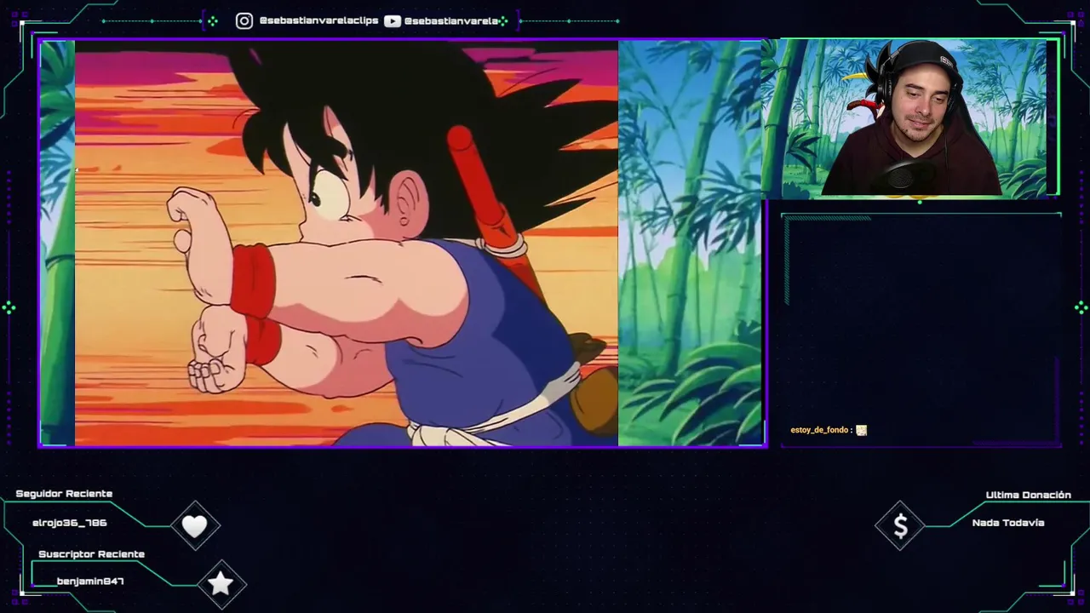Click the streamer webcam feed

(909, 118)
